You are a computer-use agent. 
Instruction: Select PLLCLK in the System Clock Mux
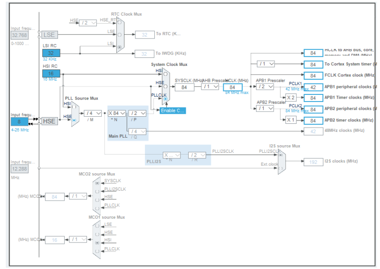(x=165, y=99)
